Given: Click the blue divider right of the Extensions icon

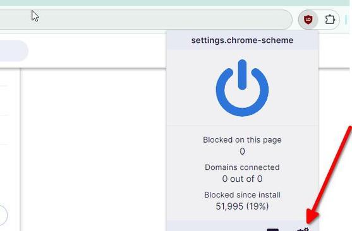Looking at the screenshot, I should pyautogui.click(x=346, y=20).
